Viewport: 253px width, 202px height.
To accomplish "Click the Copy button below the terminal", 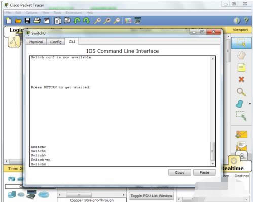I will coord(179,172).
